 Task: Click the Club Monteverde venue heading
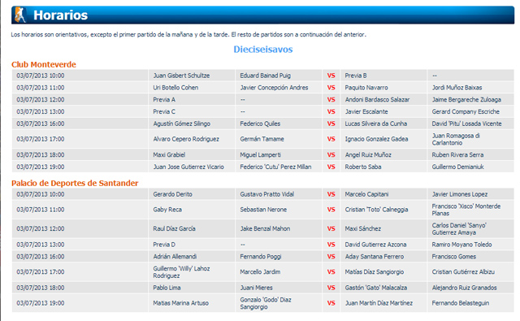click(44, 64)
